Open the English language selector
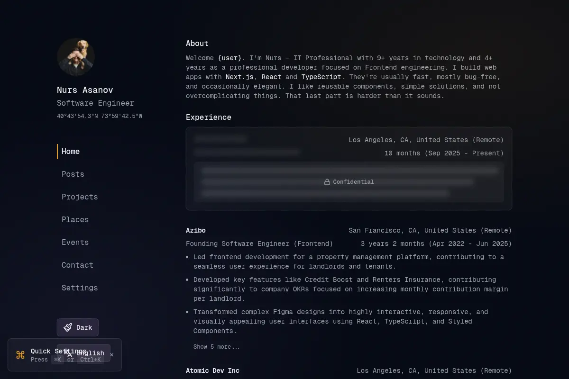569x379 pixels. 83,353
